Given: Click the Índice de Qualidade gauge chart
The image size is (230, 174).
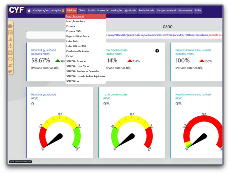Looking at the screenshot, I should (60, 132).
